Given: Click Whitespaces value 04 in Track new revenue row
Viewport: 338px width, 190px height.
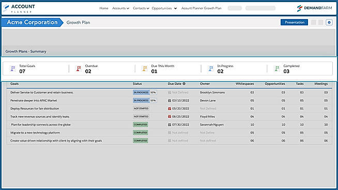Looking at the screenshot, I should coord(252,117).
